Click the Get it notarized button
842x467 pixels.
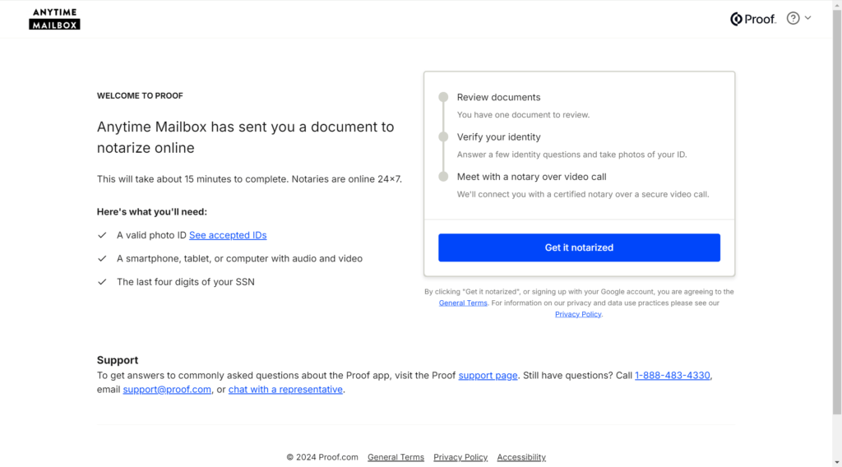click(x=579, y=247)
